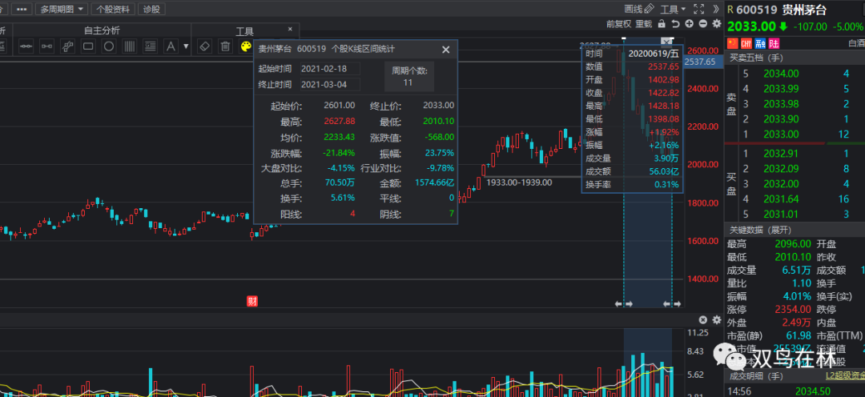Open the 工具 dropdown menu

point(673,9)
